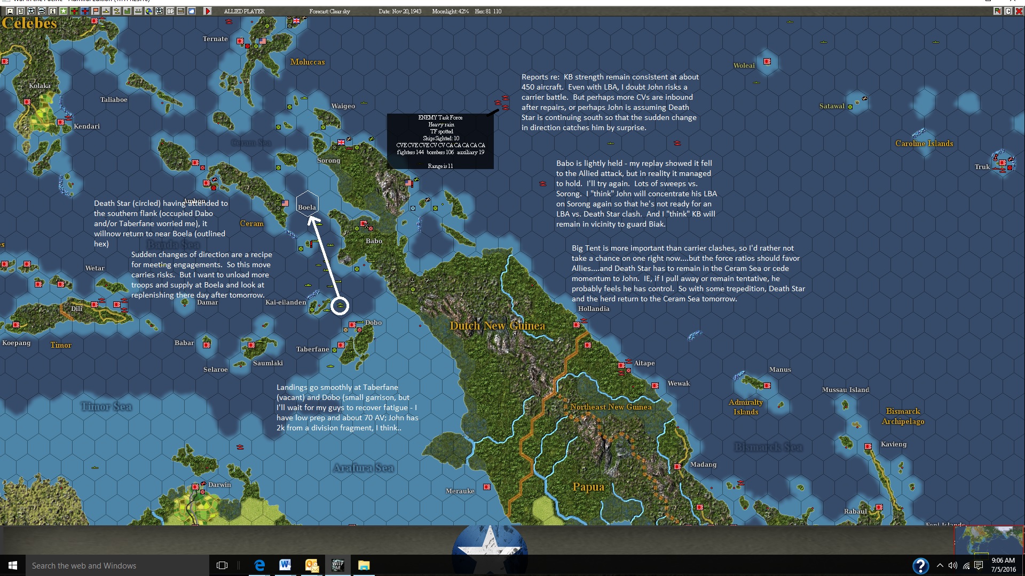Select the Koepang base label
Screen dimensions: 1025x576
point(16,343)
